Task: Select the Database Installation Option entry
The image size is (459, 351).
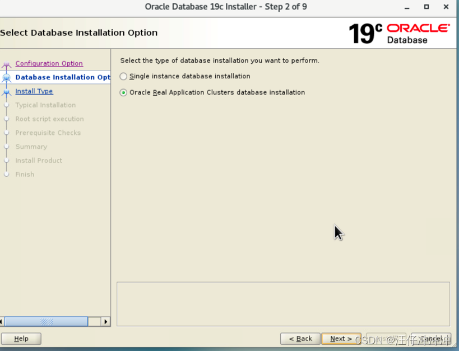Action: click(x=62, y=77)
